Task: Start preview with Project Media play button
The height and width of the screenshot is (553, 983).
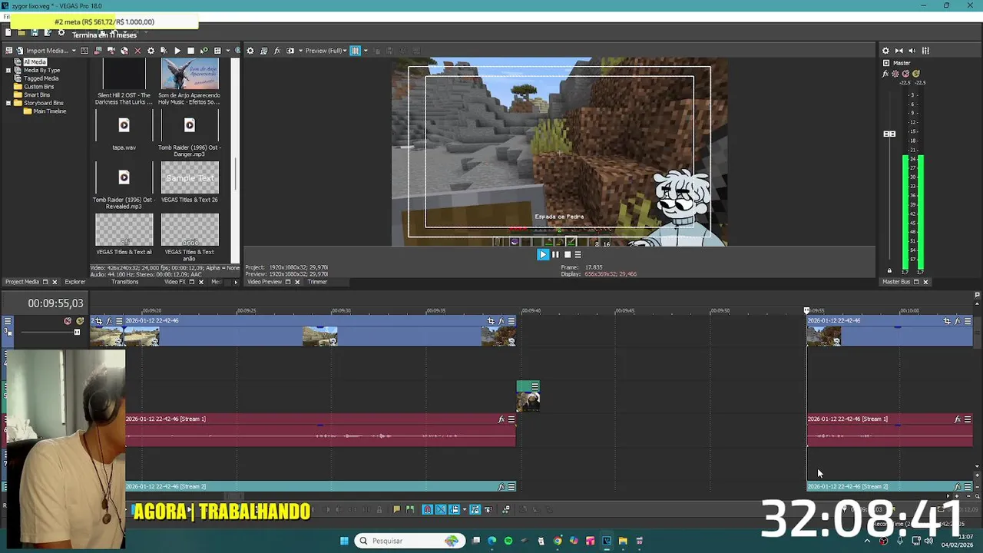Action: pyautogui.click(x=177, y=51)
